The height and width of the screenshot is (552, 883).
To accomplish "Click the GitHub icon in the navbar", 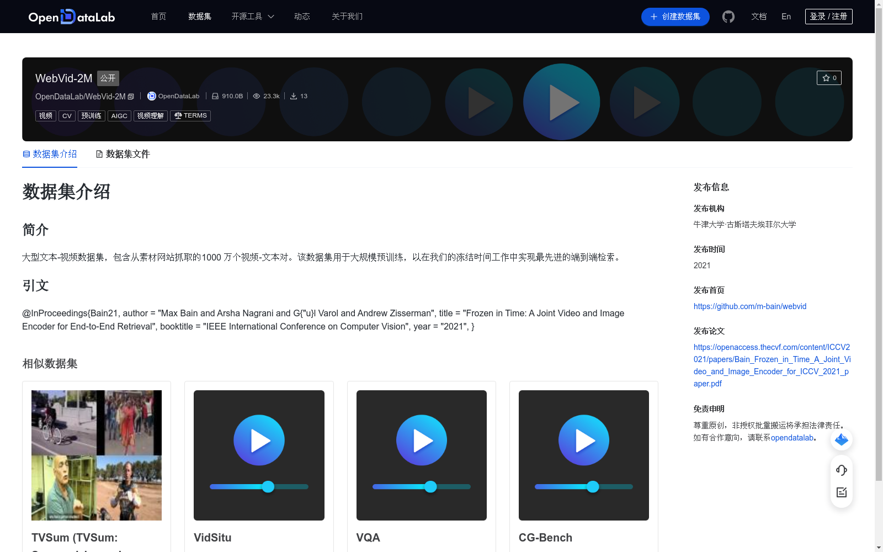I will 728,17.
